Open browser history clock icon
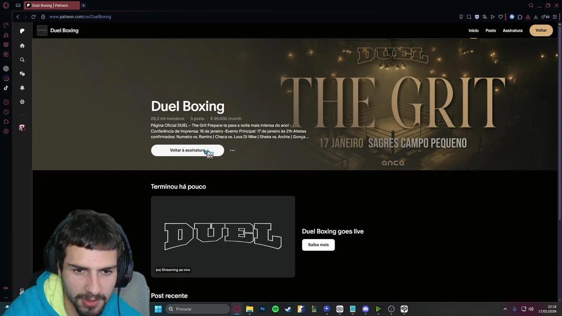The width and height of the screenshot is (562, 316). pos(6,112)
